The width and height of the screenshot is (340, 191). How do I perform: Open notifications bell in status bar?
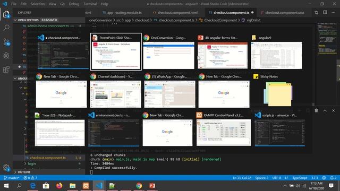tap(333, 178)
